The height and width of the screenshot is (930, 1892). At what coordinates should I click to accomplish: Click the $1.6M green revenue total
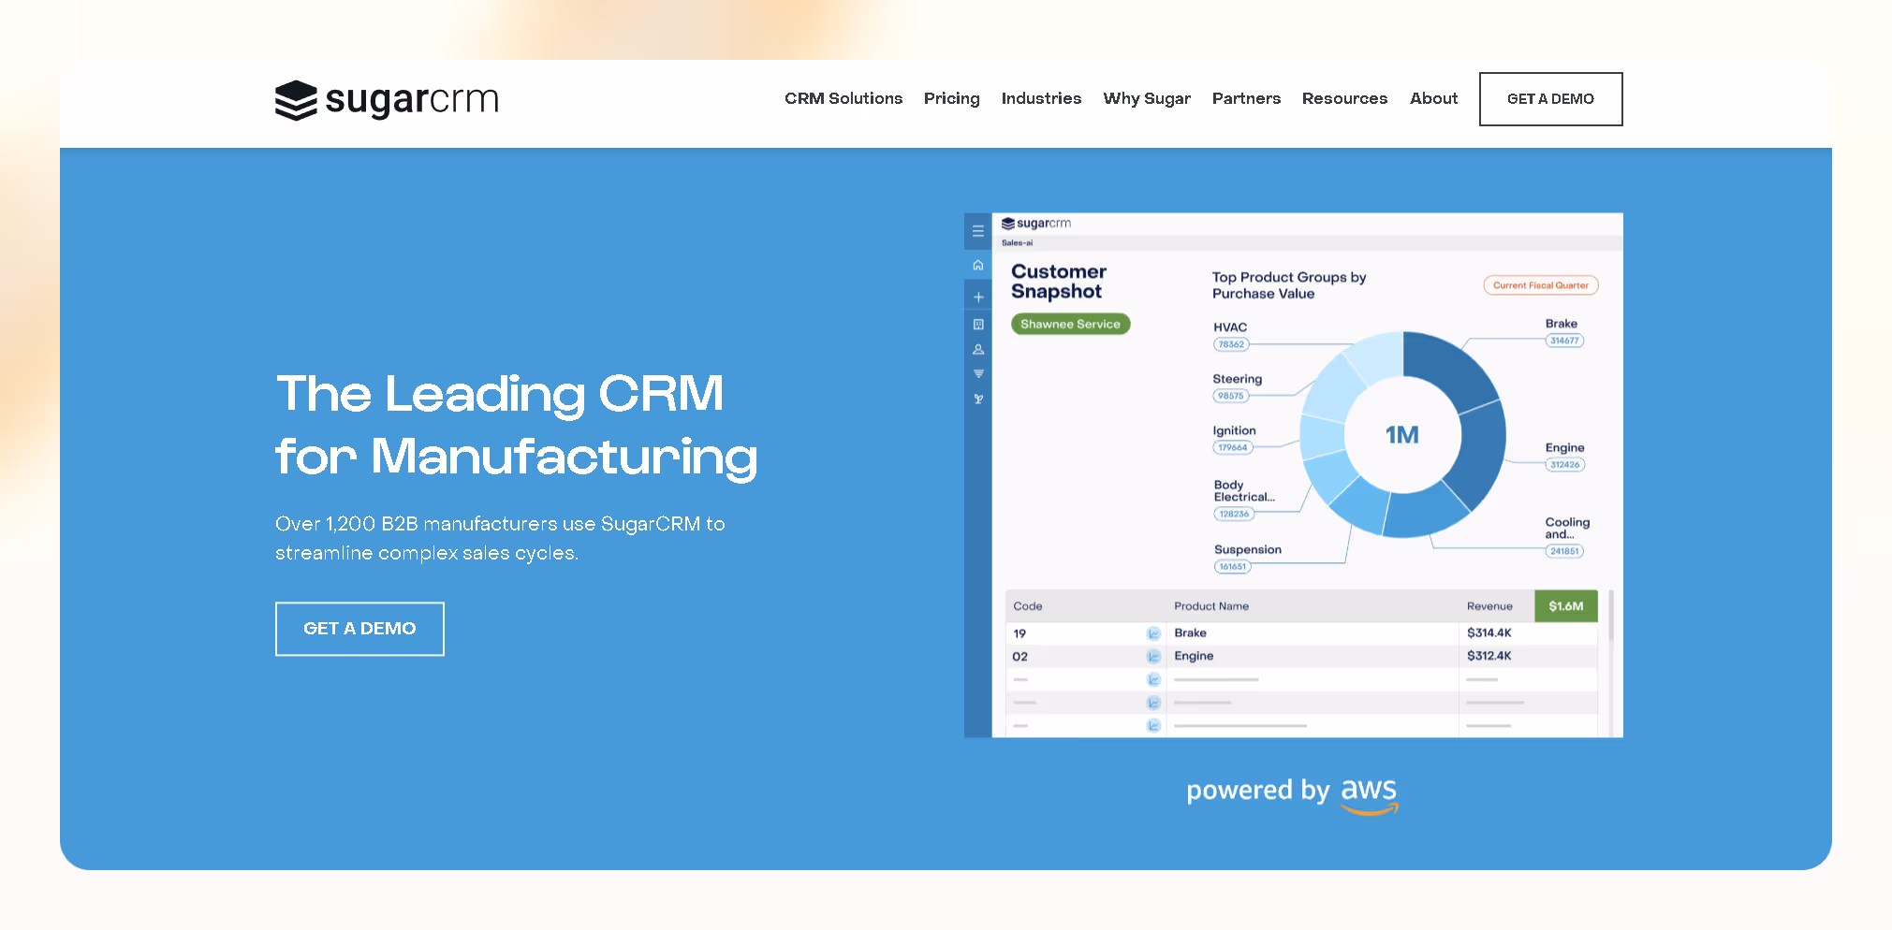point(1565,606)
